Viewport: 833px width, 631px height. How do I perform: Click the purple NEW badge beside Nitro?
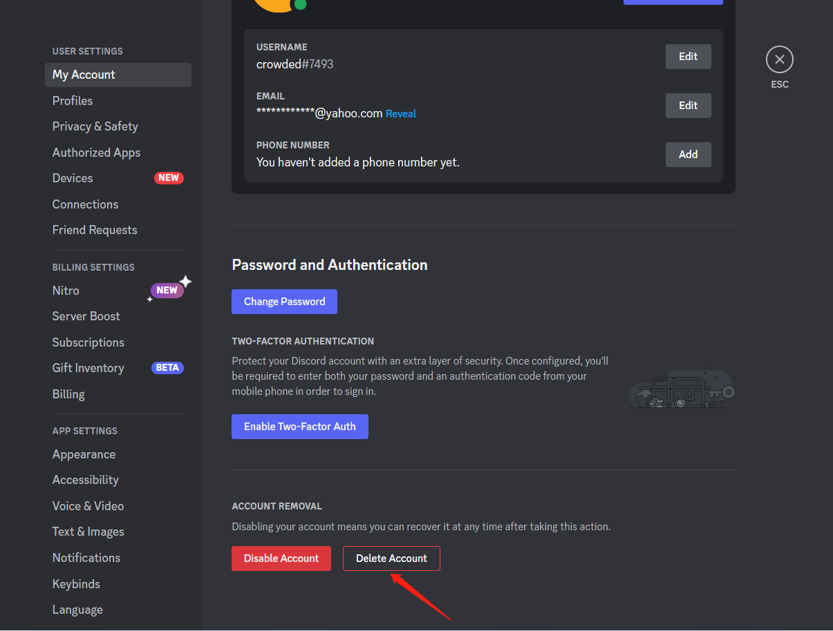[167, 291]
